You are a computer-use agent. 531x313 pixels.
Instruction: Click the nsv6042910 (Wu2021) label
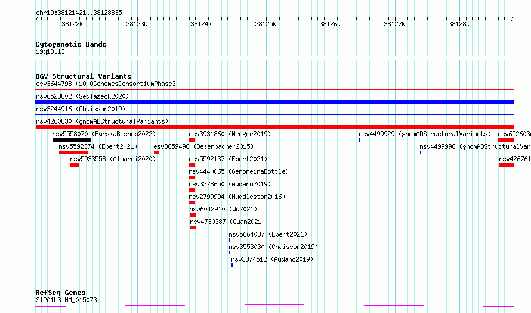(x=223, y=209)
